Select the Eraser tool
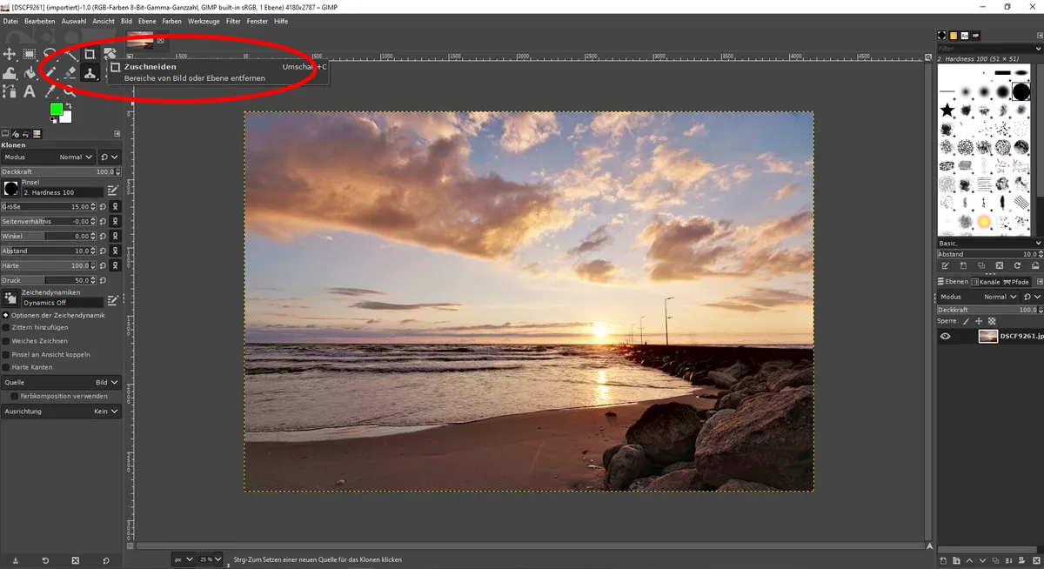This screenshot has height=569, width=1044. [x=70, y=73]
